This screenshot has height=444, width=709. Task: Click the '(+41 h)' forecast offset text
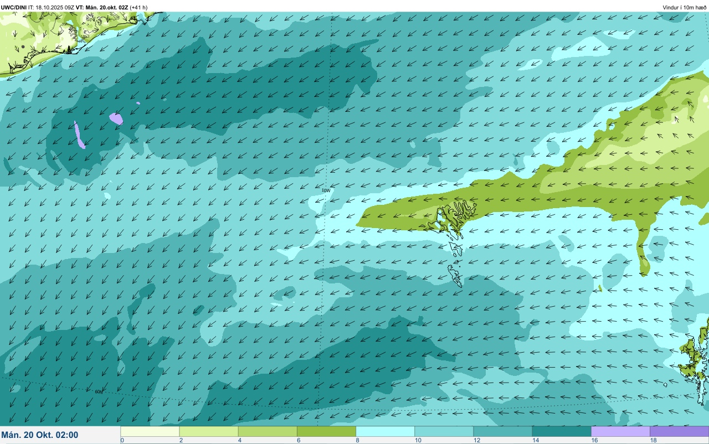pyautogui.click(x=138, y=7)
